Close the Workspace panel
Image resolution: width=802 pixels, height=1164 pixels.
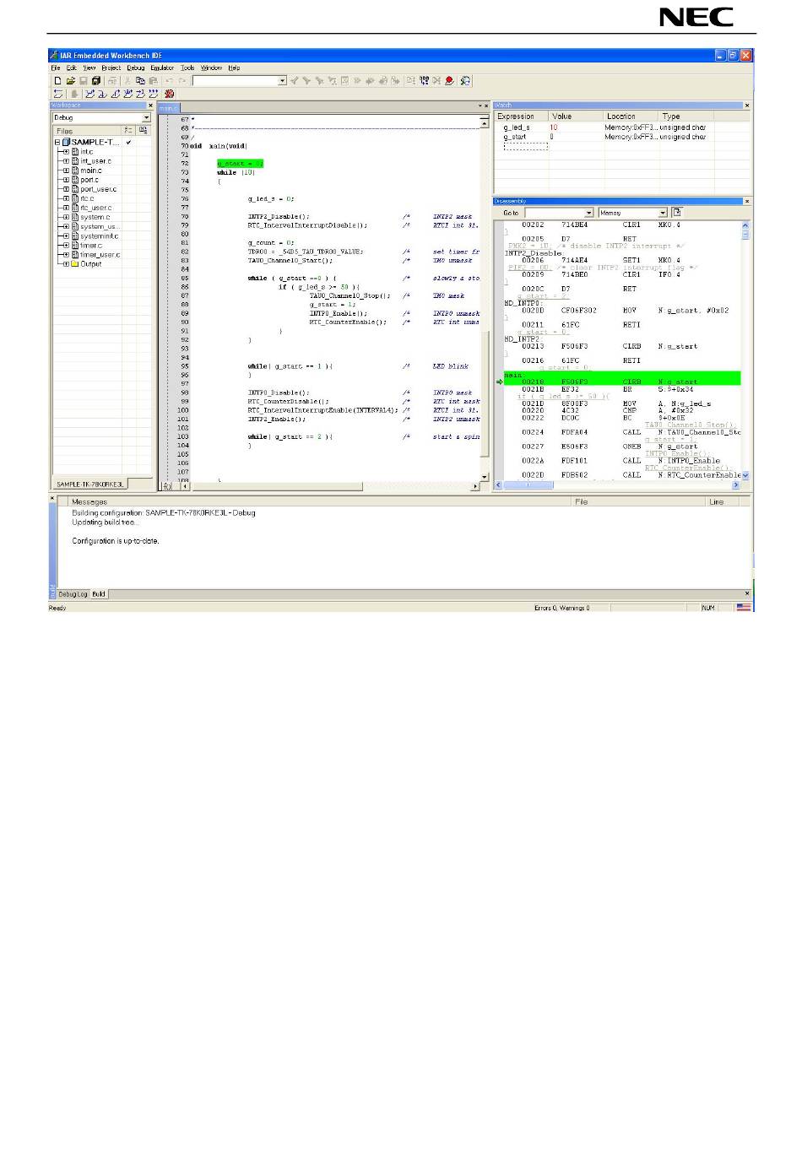pos(151,106)
